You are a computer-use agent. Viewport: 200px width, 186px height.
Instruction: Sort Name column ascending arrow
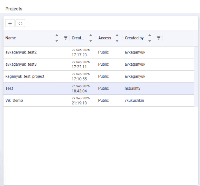57,35
